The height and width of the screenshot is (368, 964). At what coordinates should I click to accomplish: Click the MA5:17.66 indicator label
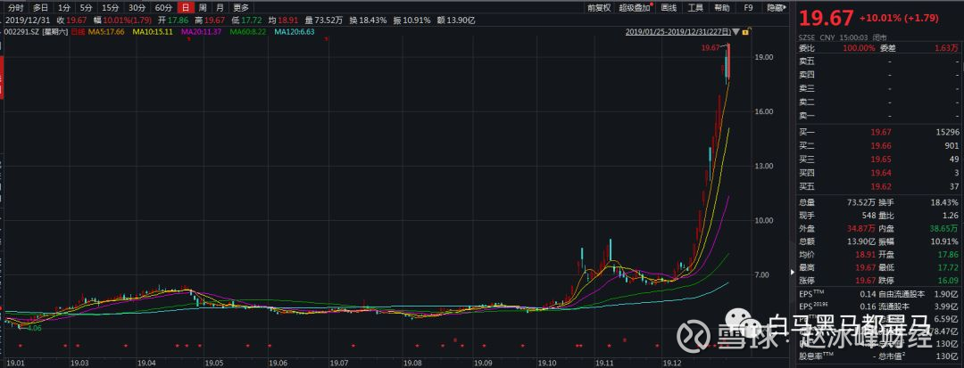click(106, 31)
